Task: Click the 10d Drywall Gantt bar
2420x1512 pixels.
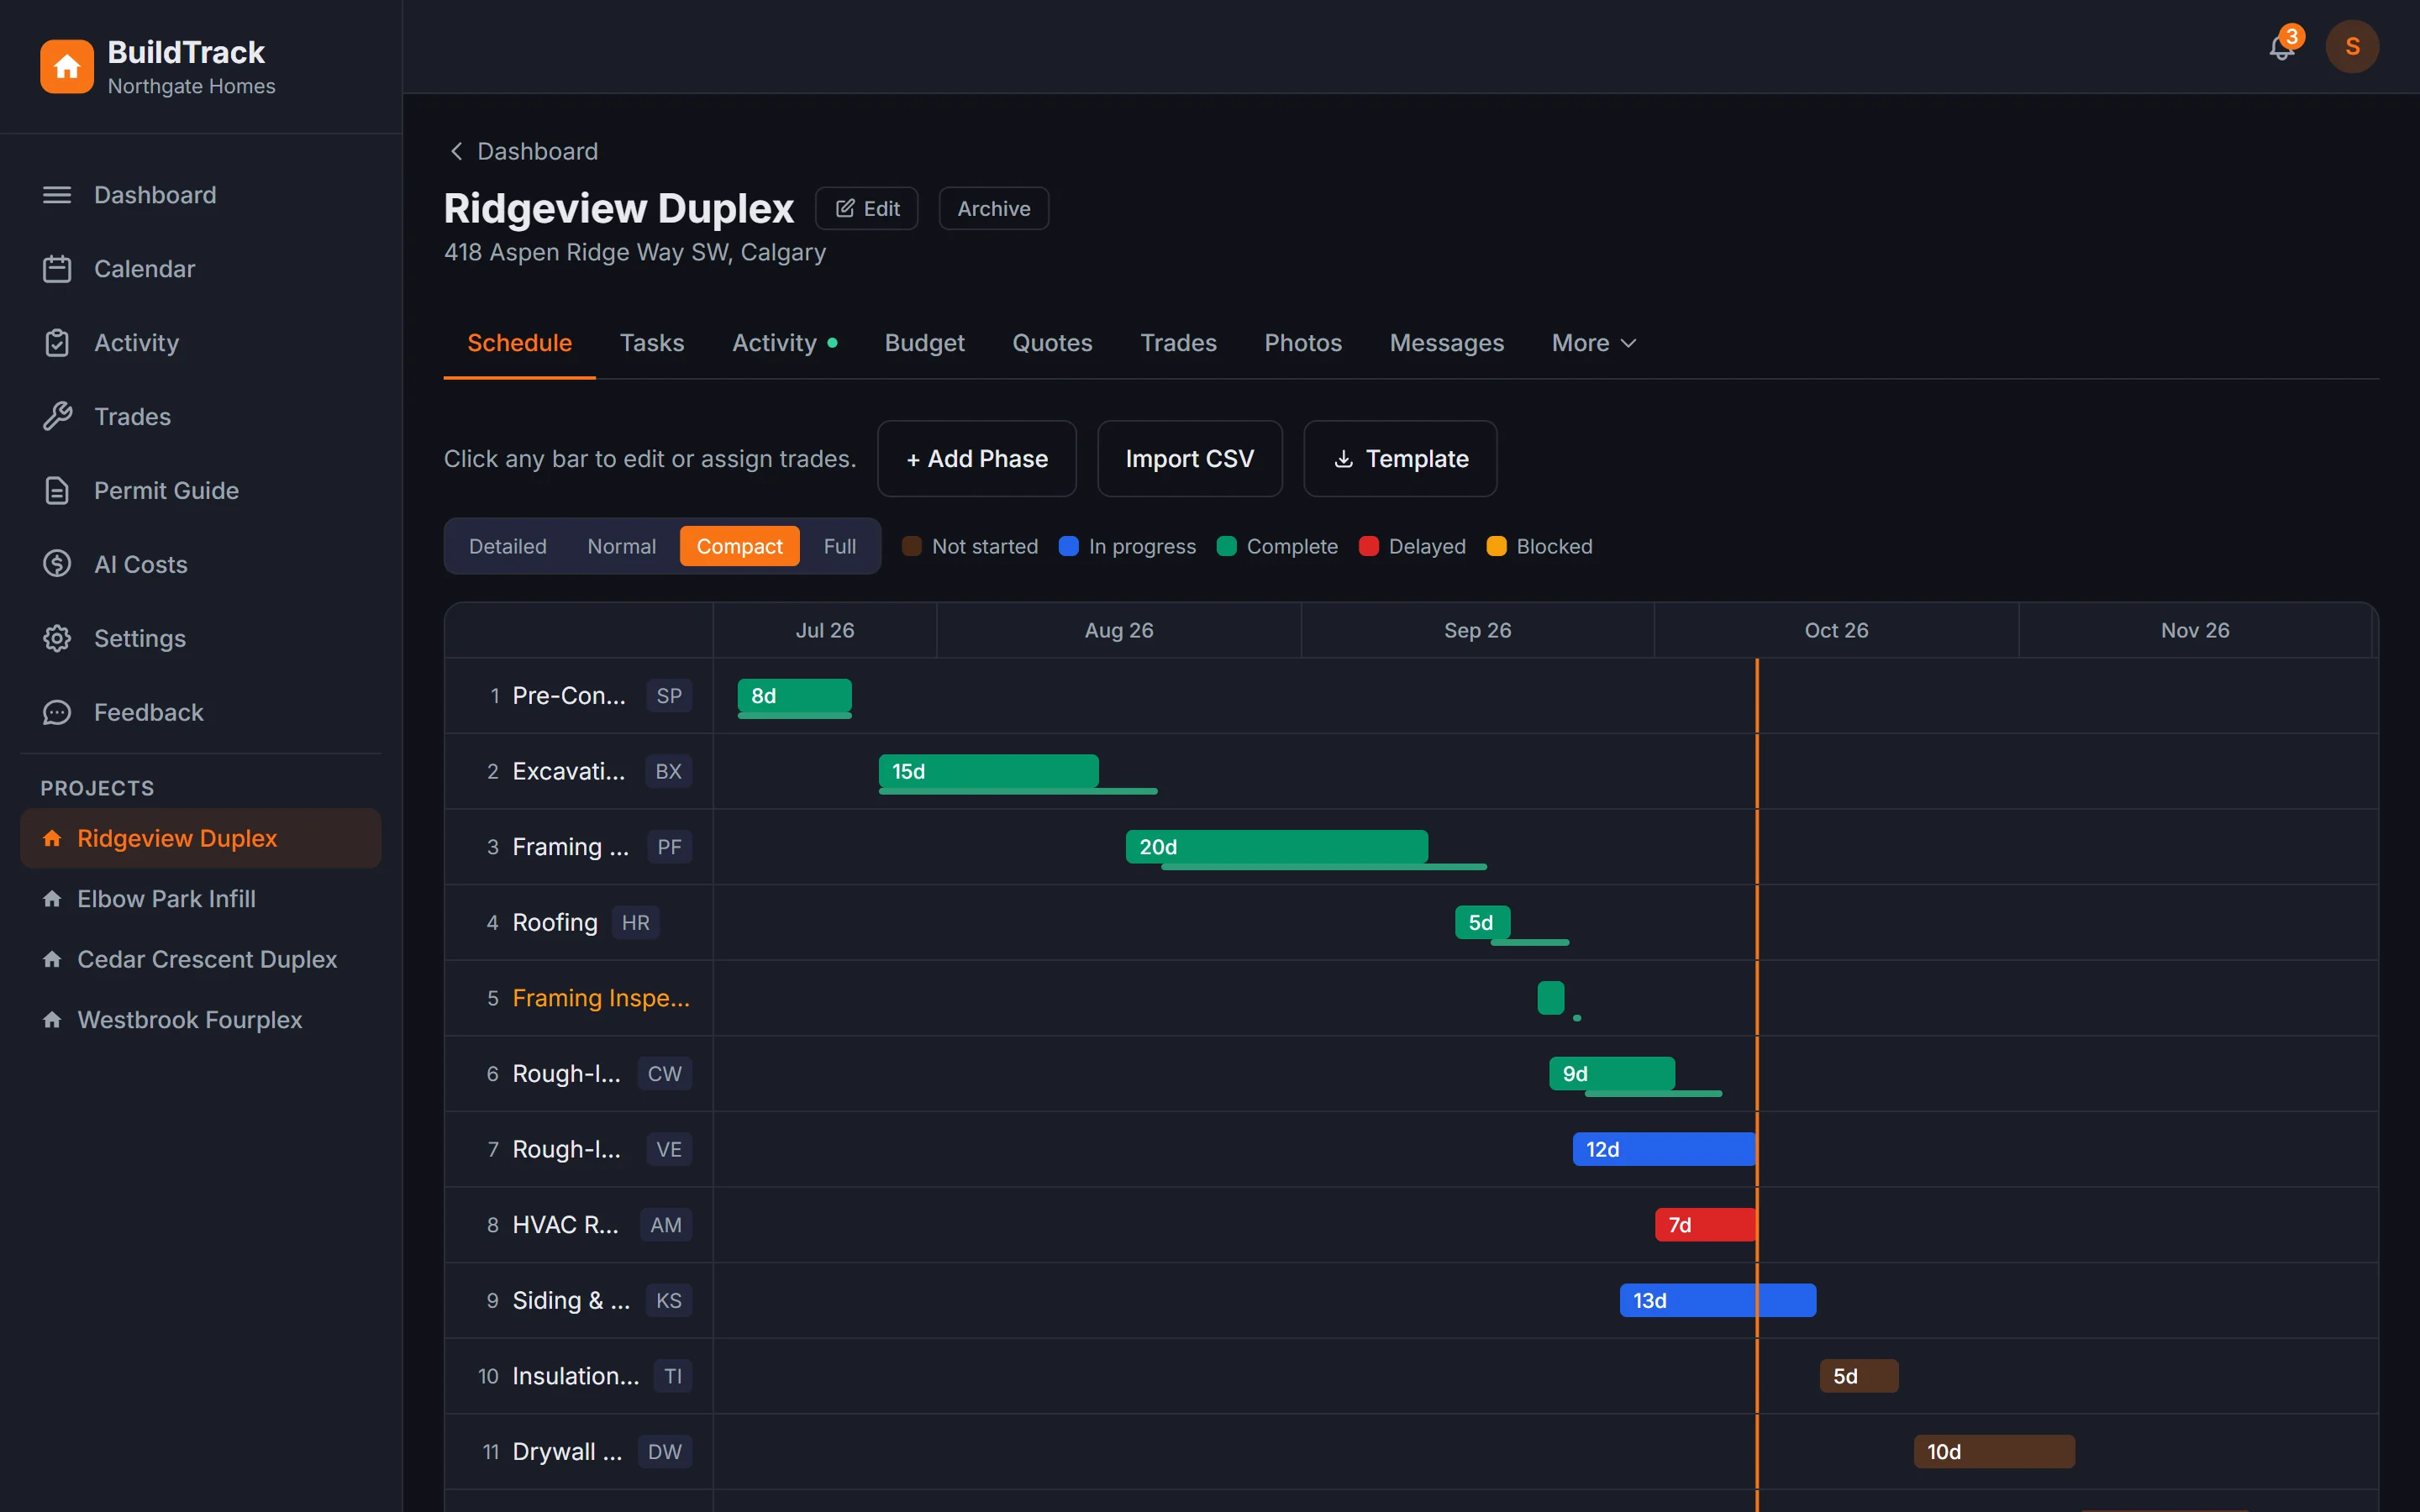Action: pos(1994,1452)
